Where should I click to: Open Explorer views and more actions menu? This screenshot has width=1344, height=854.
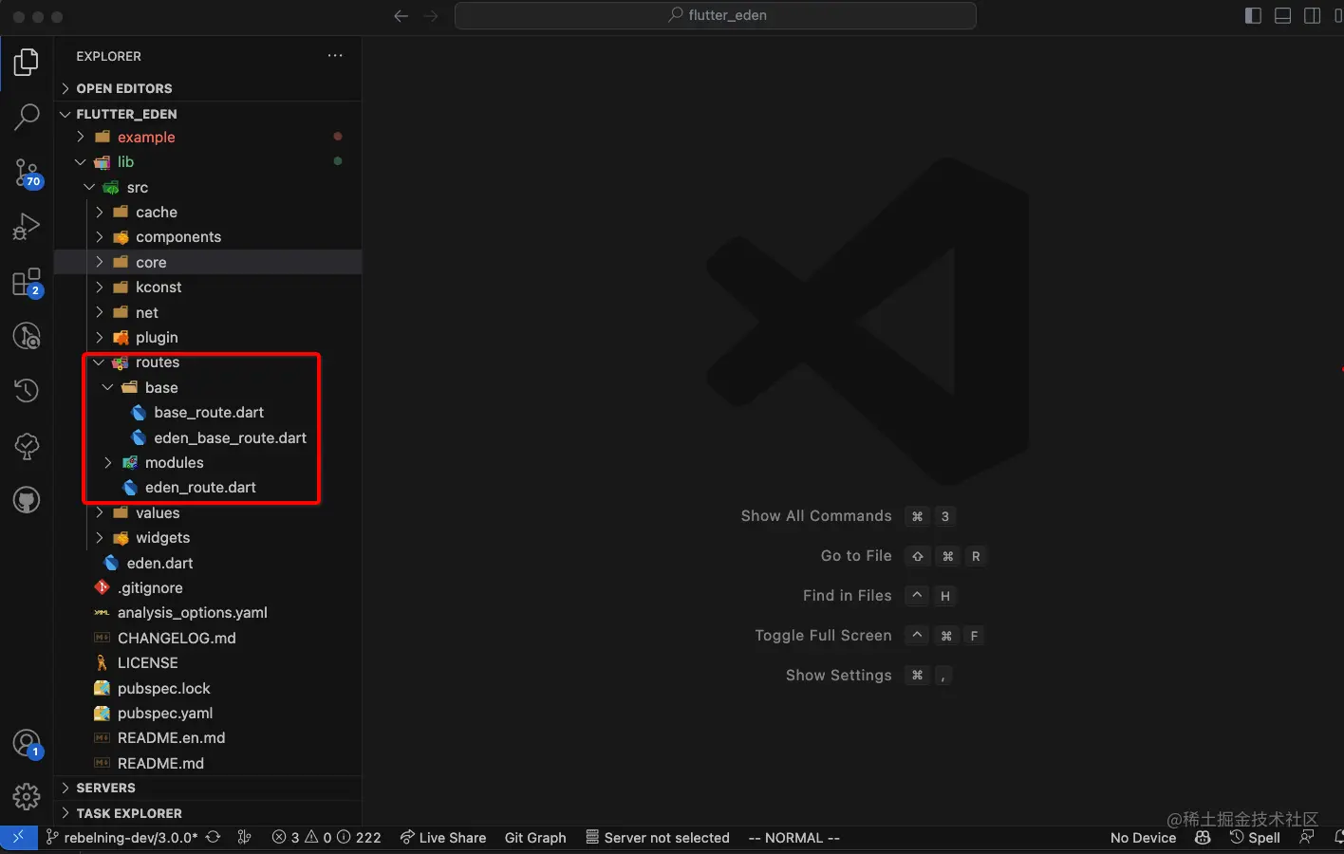pos(335,56)
